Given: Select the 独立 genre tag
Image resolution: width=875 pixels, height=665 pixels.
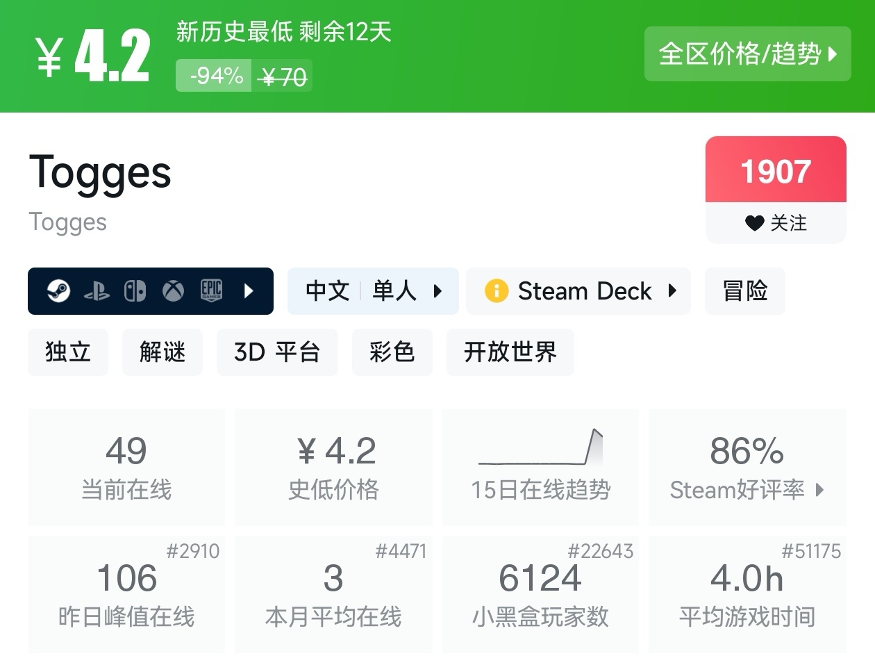Looking at the screenshot, I should coord(68,352).
